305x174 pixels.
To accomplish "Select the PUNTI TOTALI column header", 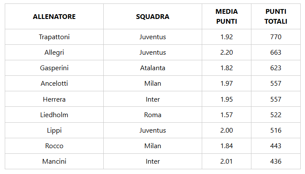I will (x=276, y=17).
